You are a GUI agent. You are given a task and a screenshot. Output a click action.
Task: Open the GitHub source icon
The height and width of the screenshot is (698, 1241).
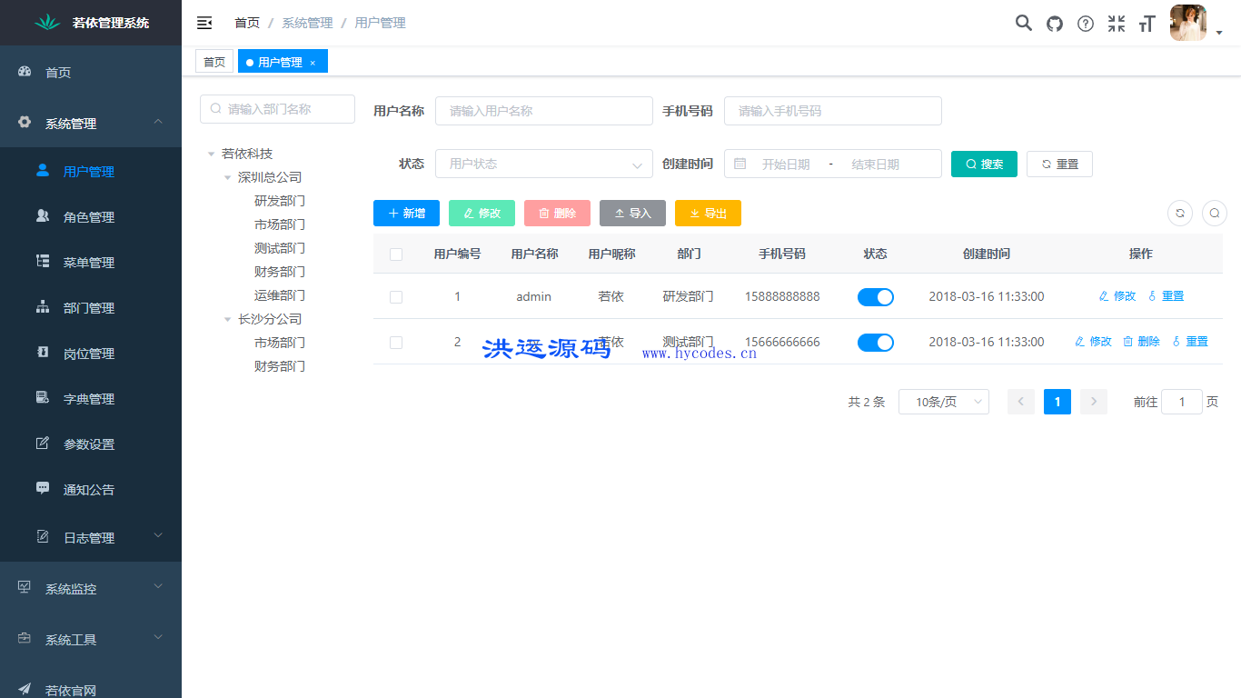point(1055,24)
